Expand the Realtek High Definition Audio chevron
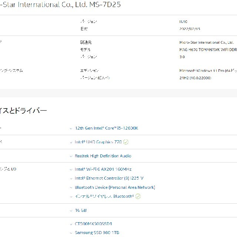Screen dimensions: 237x237 point(71,156)
